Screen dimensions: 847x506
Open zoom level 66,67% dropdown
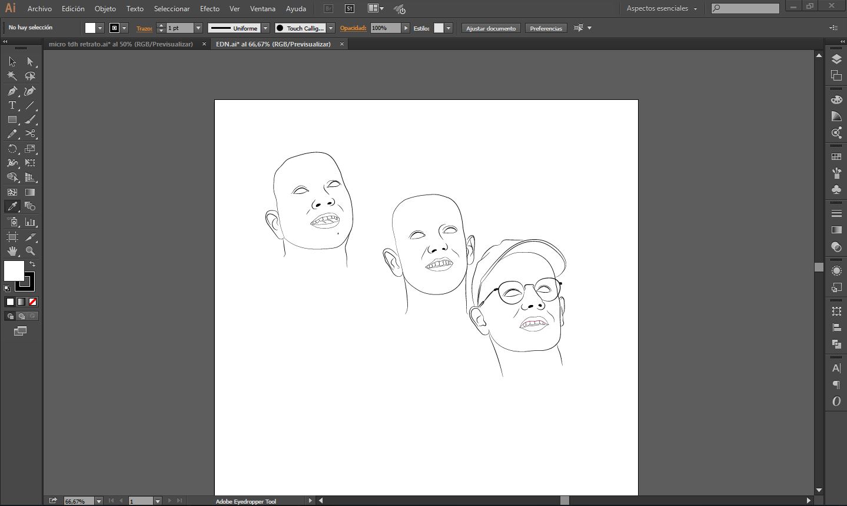point(99,501)
